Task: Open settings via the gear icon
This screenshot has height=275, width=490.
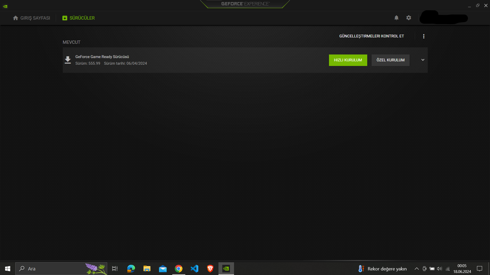Action: tap(409, 18)
